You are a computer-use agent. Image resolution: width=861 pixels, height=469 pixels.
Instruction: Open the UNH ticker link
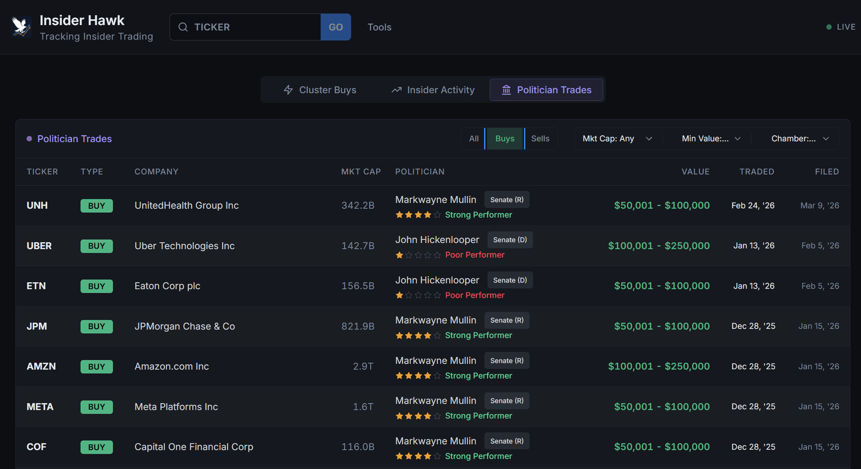click(37, 206)
